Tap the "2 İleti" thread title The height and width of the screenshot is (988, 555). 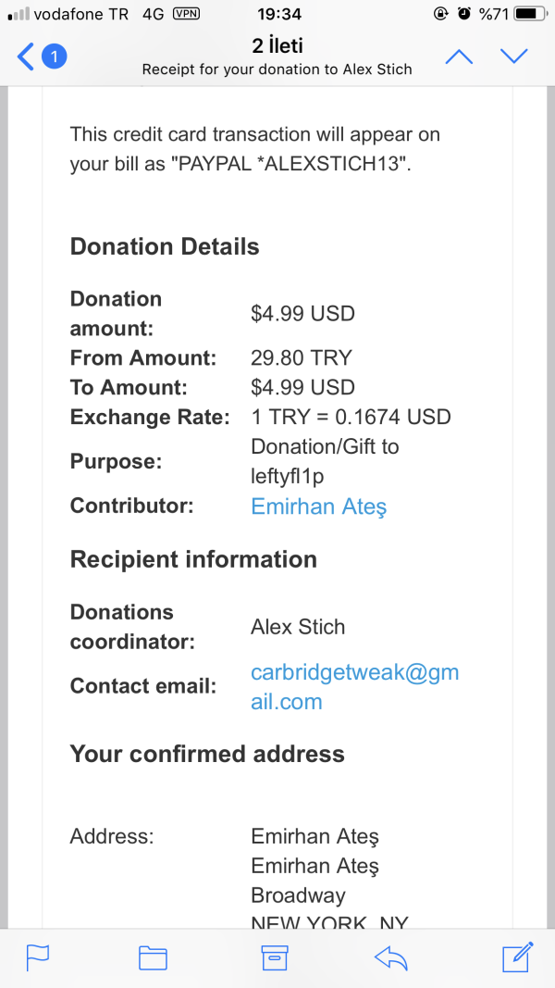pyautogui.click(x=277, y=44)
